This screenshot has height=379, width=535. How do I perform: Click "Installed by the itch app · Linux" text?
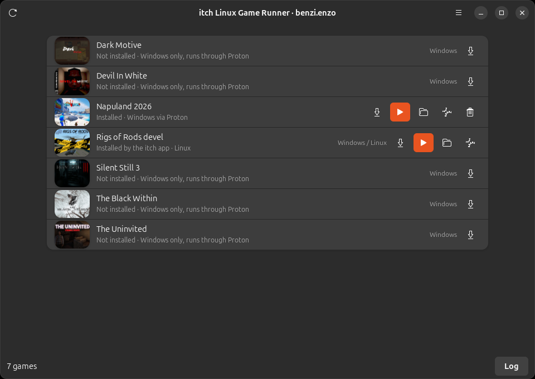(x=143, y=148)
